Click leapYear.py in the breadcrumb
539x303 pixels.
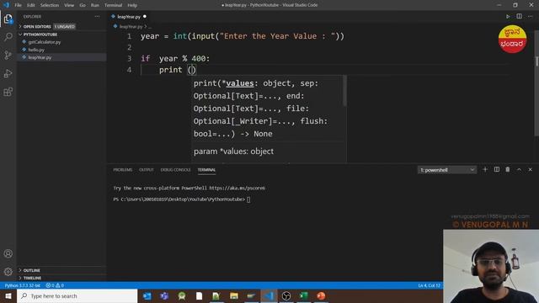[131, 26]
